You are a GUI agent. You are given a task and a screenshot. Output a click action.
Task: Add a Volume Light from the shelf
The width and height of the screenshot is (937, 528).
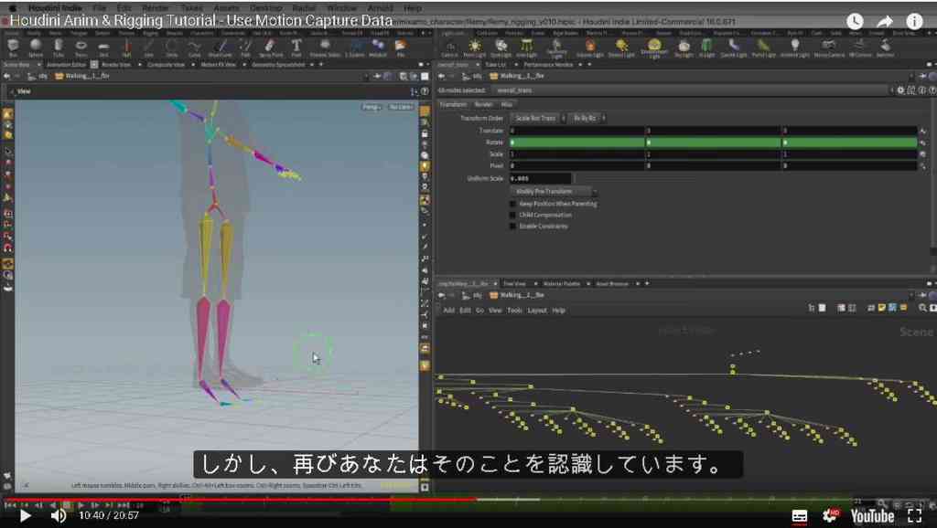590,48
